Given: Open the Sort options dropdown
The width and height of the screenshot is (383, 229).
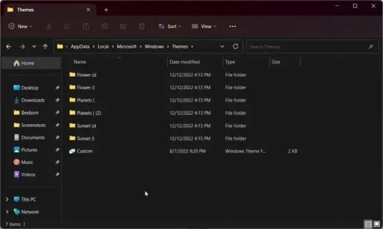Looking at the screenshot, I should (x=170, y=26).
